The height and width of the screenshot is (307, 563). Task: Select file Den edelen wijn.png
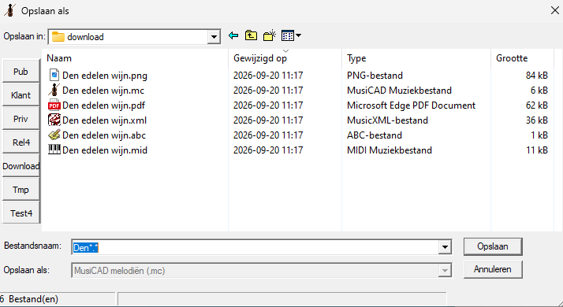(105, 76)
